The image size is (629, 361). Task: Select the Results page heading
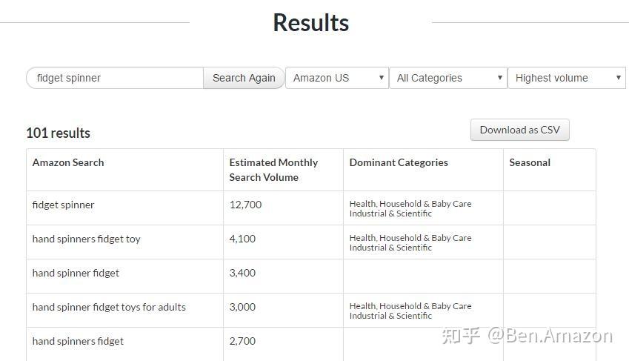311,22
